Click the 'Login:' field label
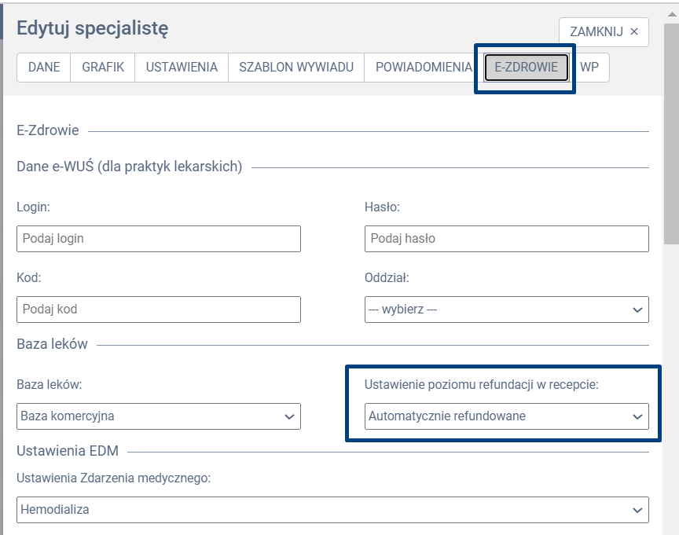This screenshot has height=535, width=679. pos(34,207)
